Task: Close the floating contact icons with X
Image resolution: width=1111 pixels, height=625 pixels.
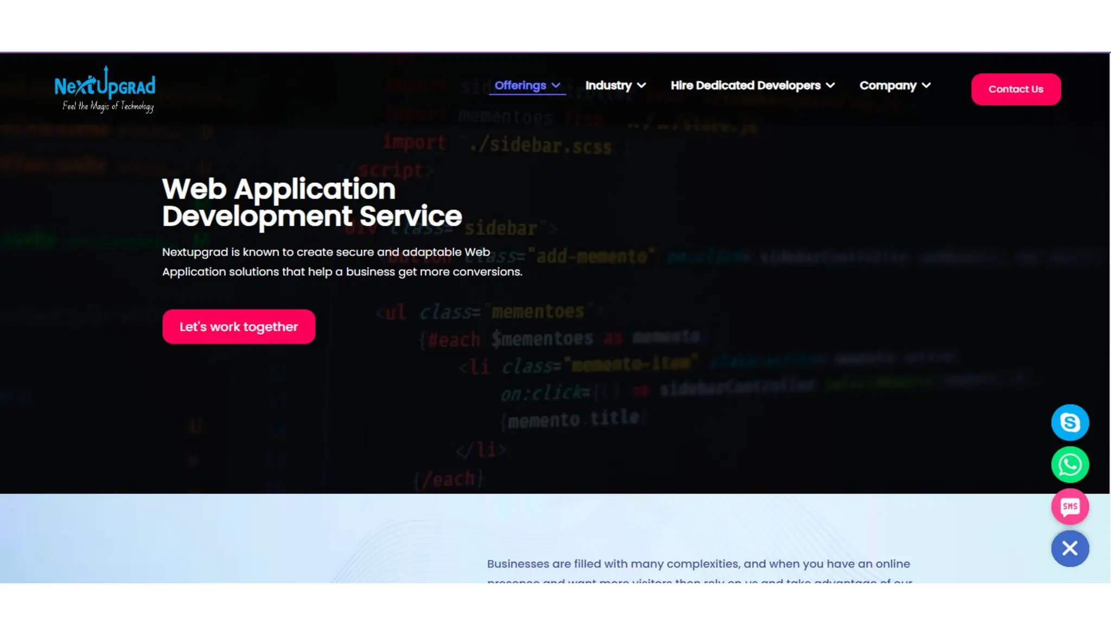Action: 1070,549
